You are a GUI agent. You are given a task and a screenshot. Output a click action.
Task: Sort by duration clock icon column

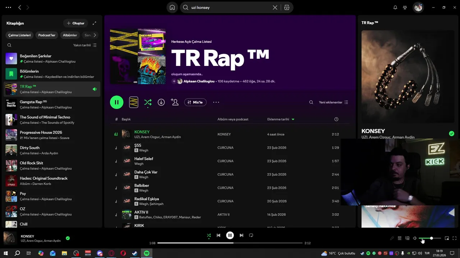(336, 119)
